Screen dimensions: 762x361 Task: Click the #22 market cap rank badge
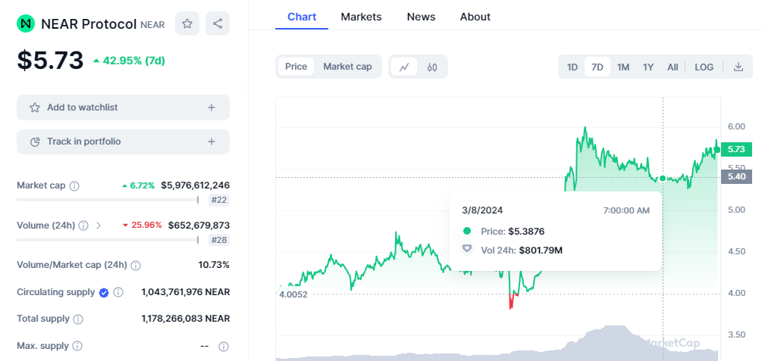point(219,200)
